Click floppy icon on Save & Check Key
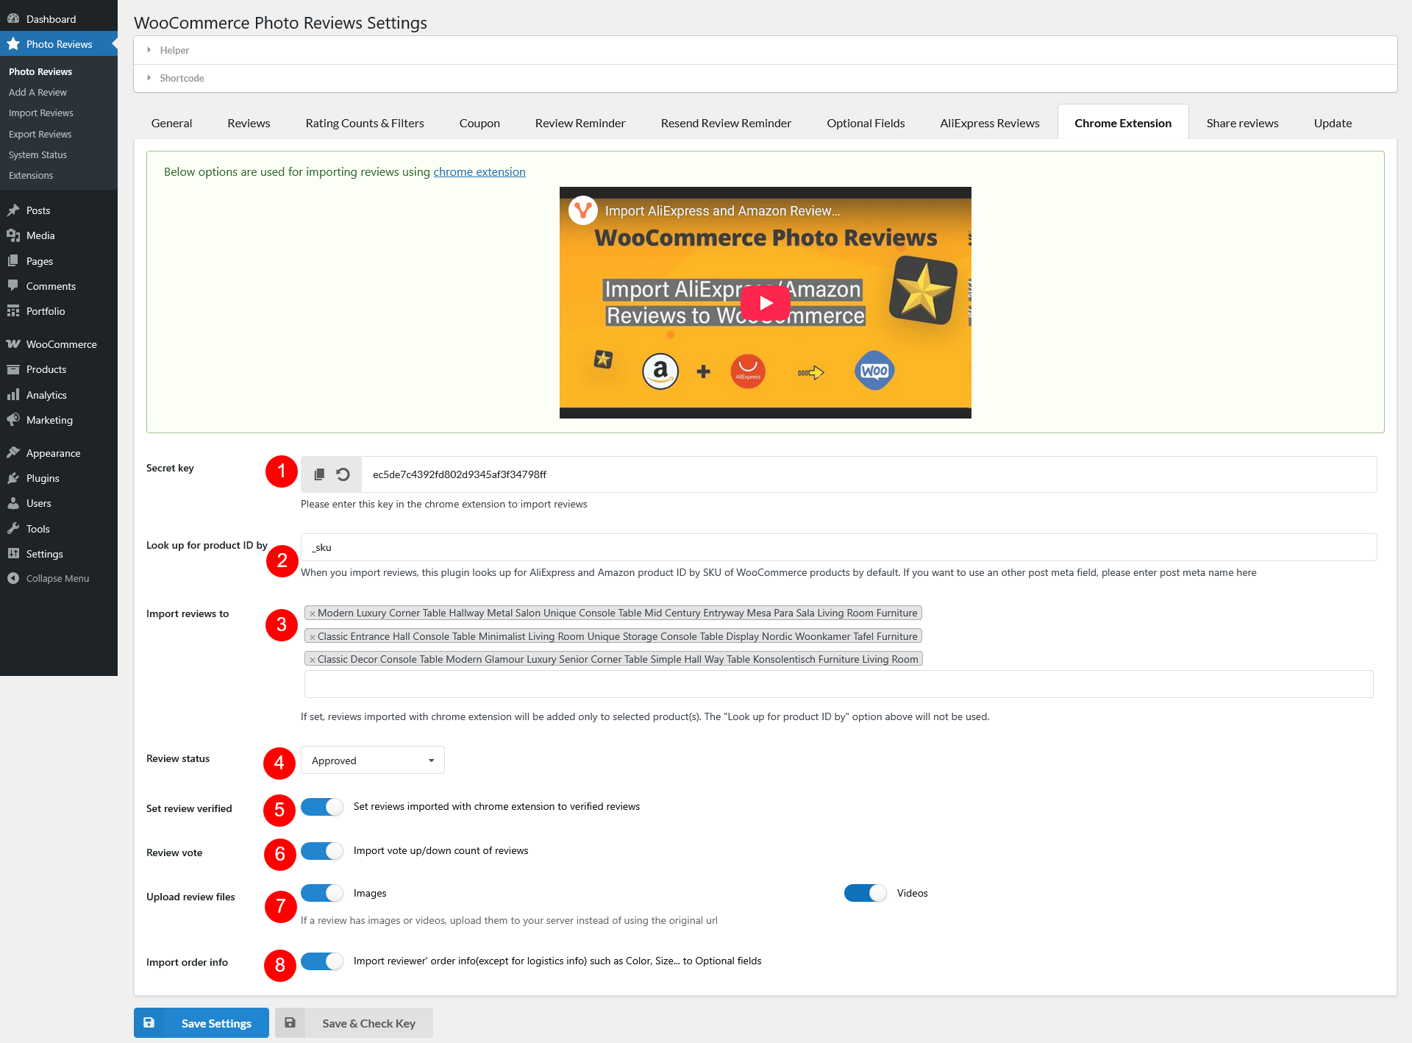1412x1043 pixels. [290, 1022]
